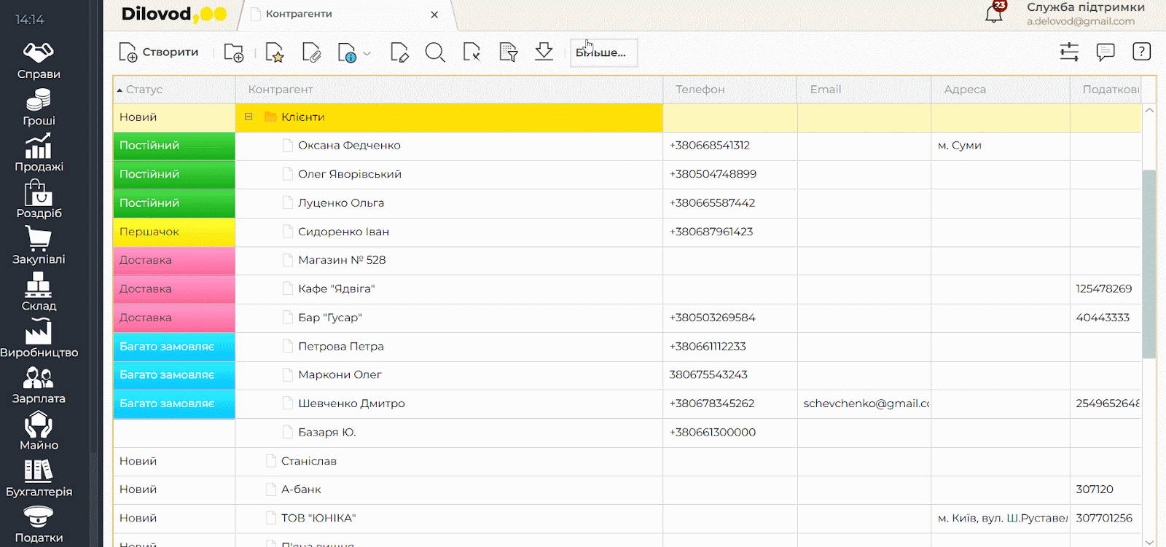The height and width of the screenshot is (547, 1166).
Task: Sort by the Статус column header
Action: click(144, 89)
